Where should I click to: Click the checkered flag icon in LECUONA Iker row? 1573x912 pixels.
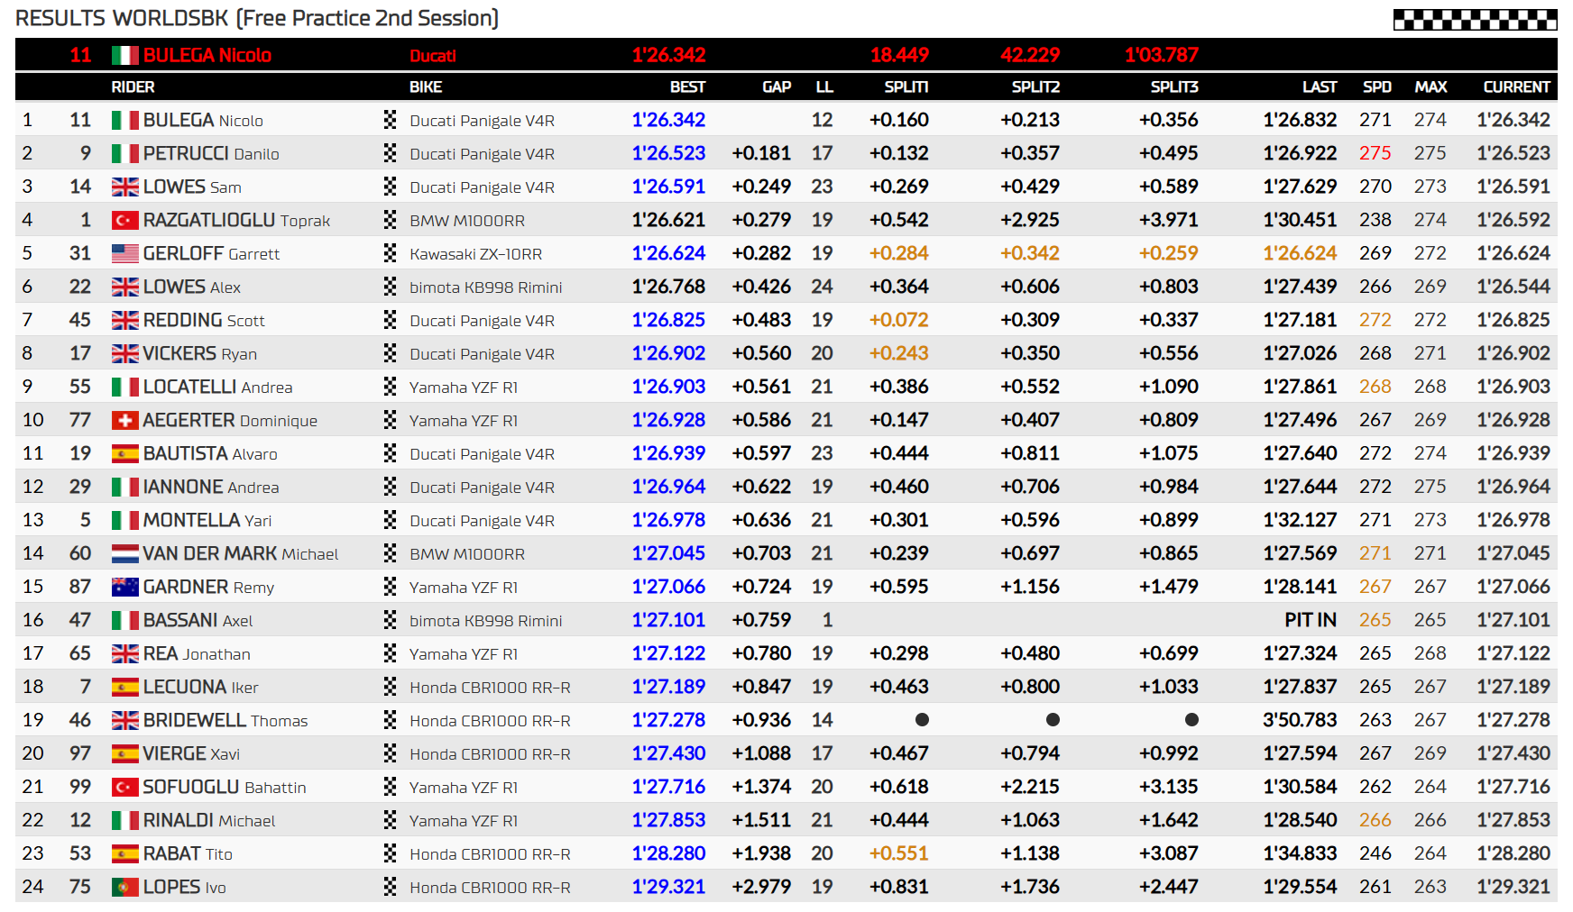(390, 687)
